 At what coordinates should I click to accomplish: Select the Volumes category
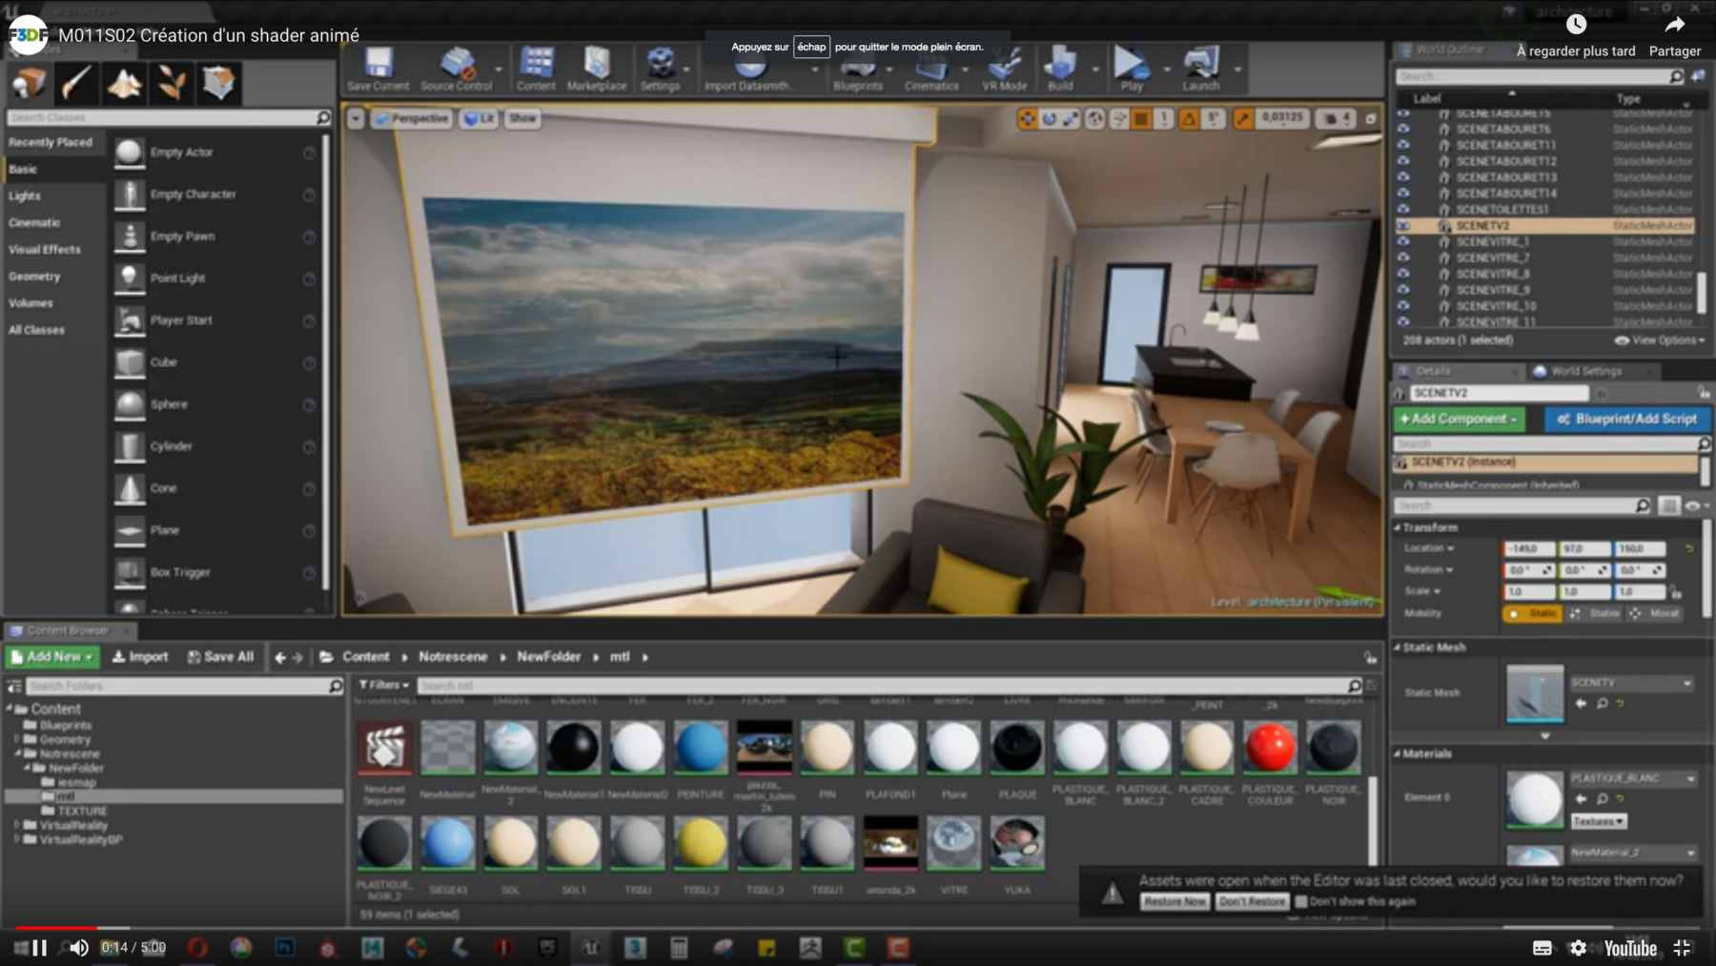point(31,302)
